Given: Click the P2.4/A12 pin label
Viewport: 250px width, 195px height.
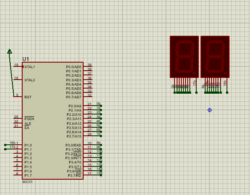Looking at the screenshot, I should coord(74,123).
